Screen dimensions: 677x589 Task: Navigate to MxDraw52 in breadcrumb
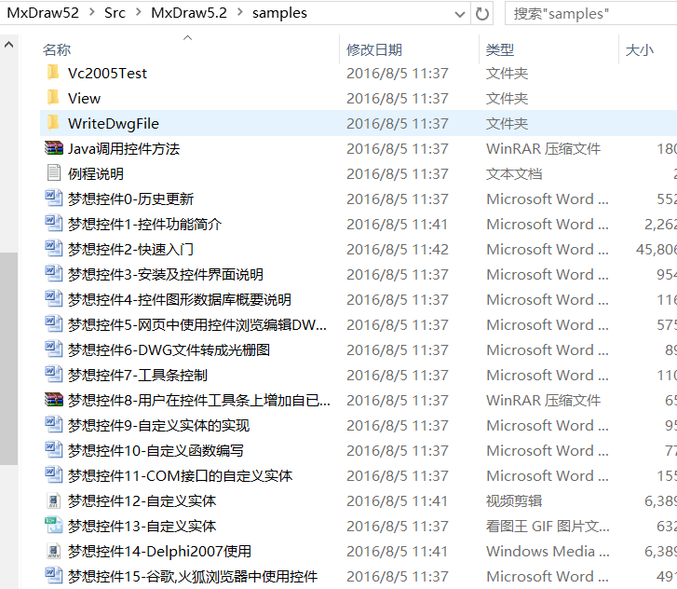[x=43, y=12]
